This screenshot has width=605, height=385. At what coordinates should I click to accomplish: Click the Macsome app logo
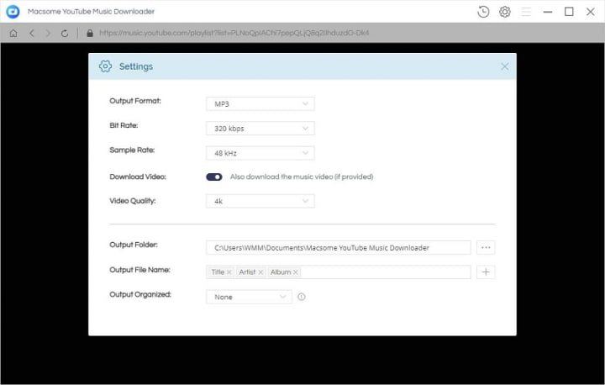pyautogui.click(x=13, y=12)
